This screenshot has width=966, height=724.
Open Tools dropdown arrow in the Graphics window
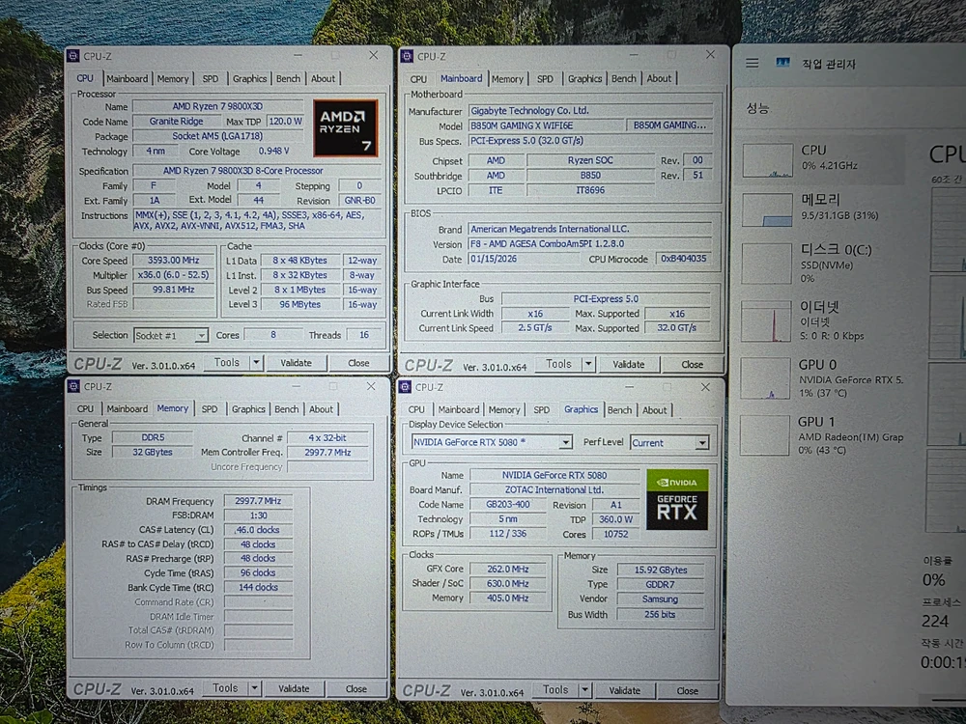(584, 690)
